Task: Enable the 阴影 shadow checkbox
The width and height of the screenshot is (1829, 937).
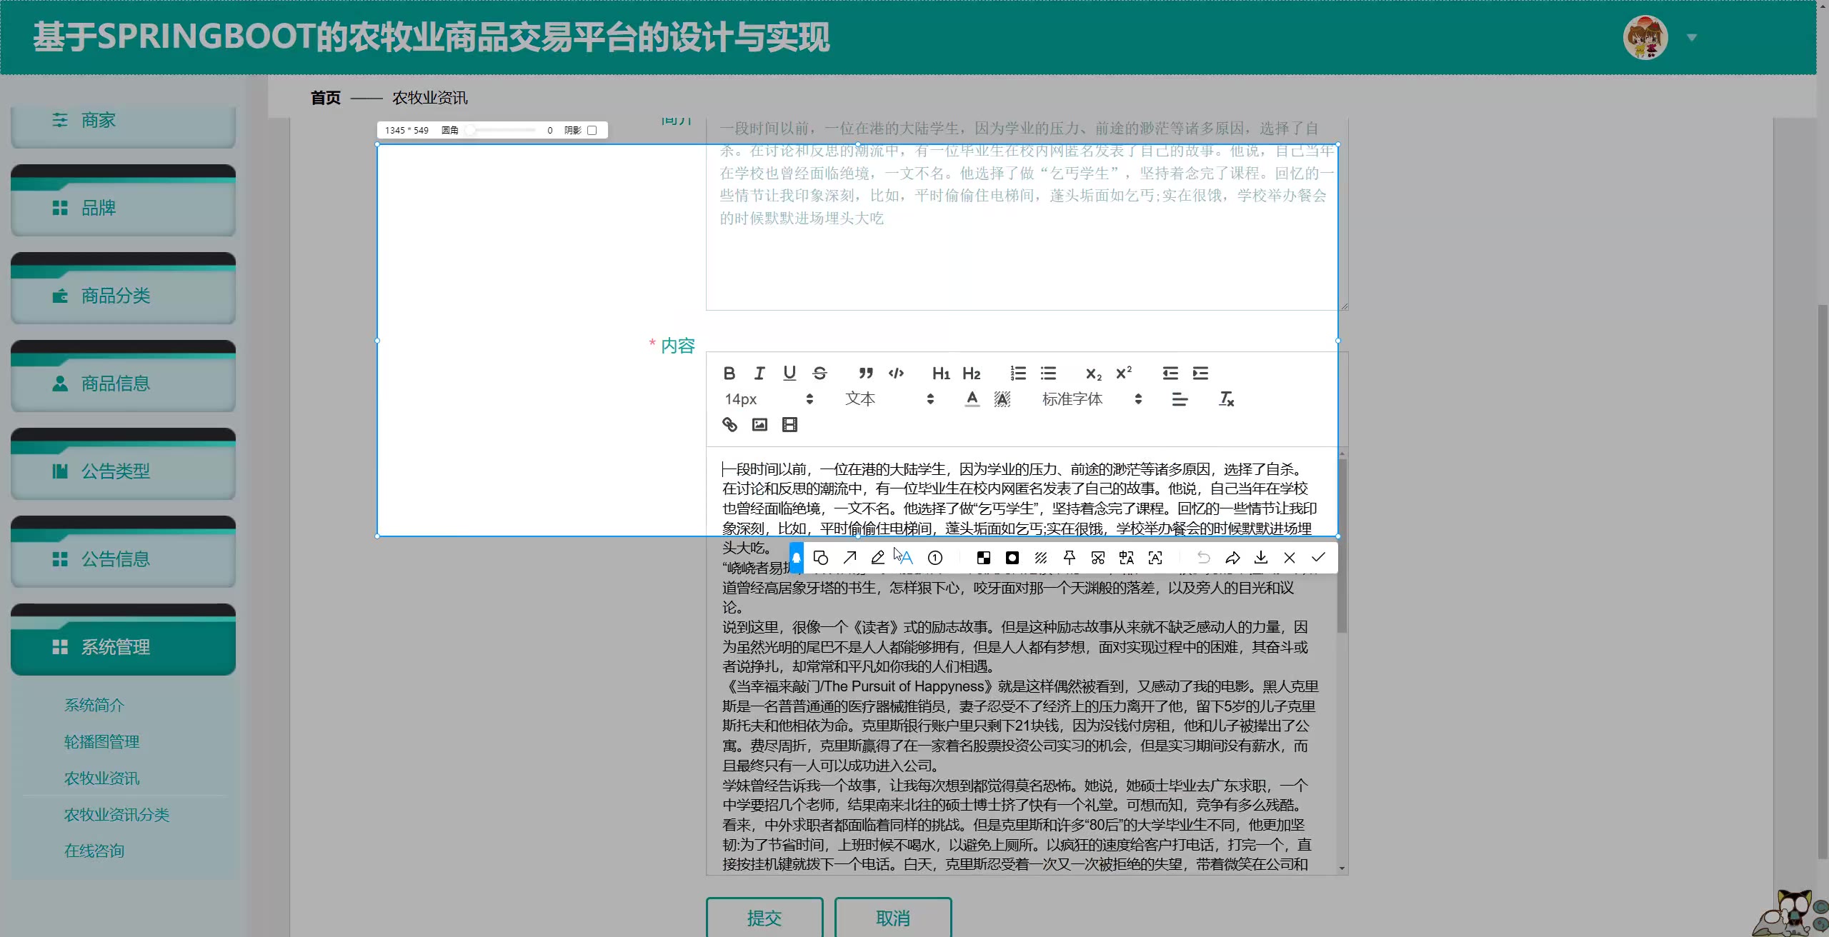Action: 592,130
